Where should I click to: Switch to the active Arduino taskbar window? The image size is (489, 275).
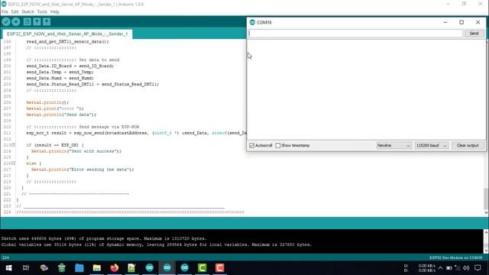167,268
